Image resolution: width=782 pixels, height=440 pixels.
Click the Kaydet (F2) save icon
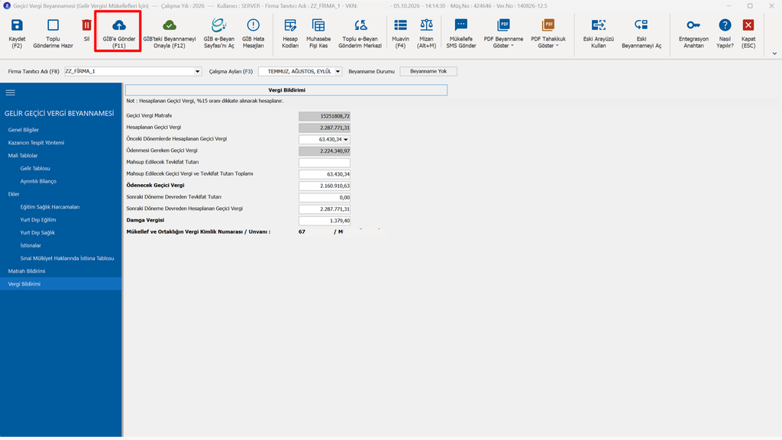tap(17, 25)
